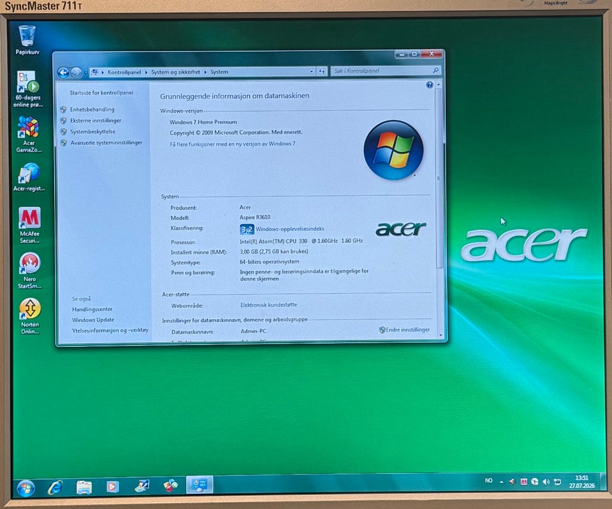Launch the Acer GameZone desktop shortcut
612x509 pixels.
pyautogui.click(x=29, y=135)
